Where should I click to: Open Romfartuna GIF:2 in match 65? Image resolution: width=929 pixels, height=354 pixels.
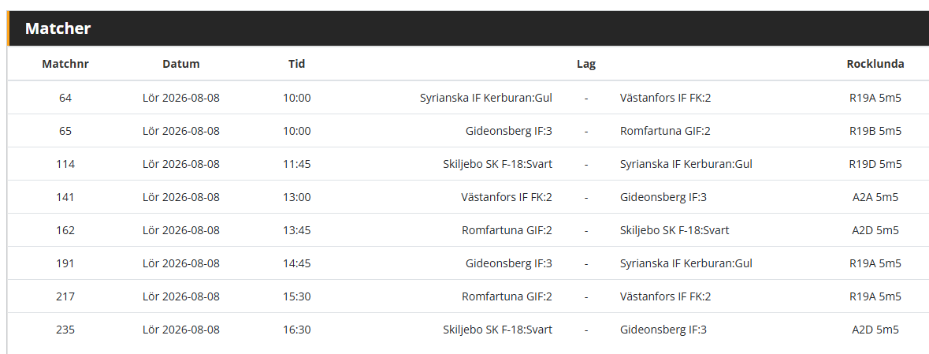pos(665,131)
